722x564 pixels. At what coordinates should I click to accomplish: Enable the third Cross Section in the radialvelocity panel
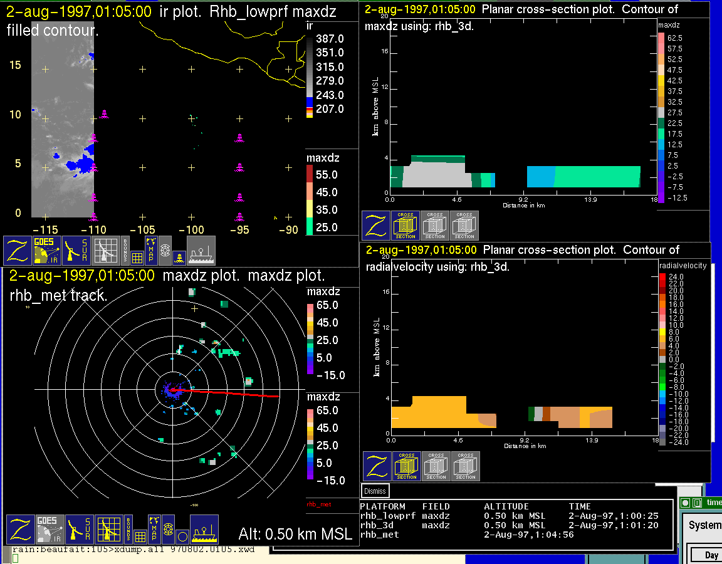point(465,466)
